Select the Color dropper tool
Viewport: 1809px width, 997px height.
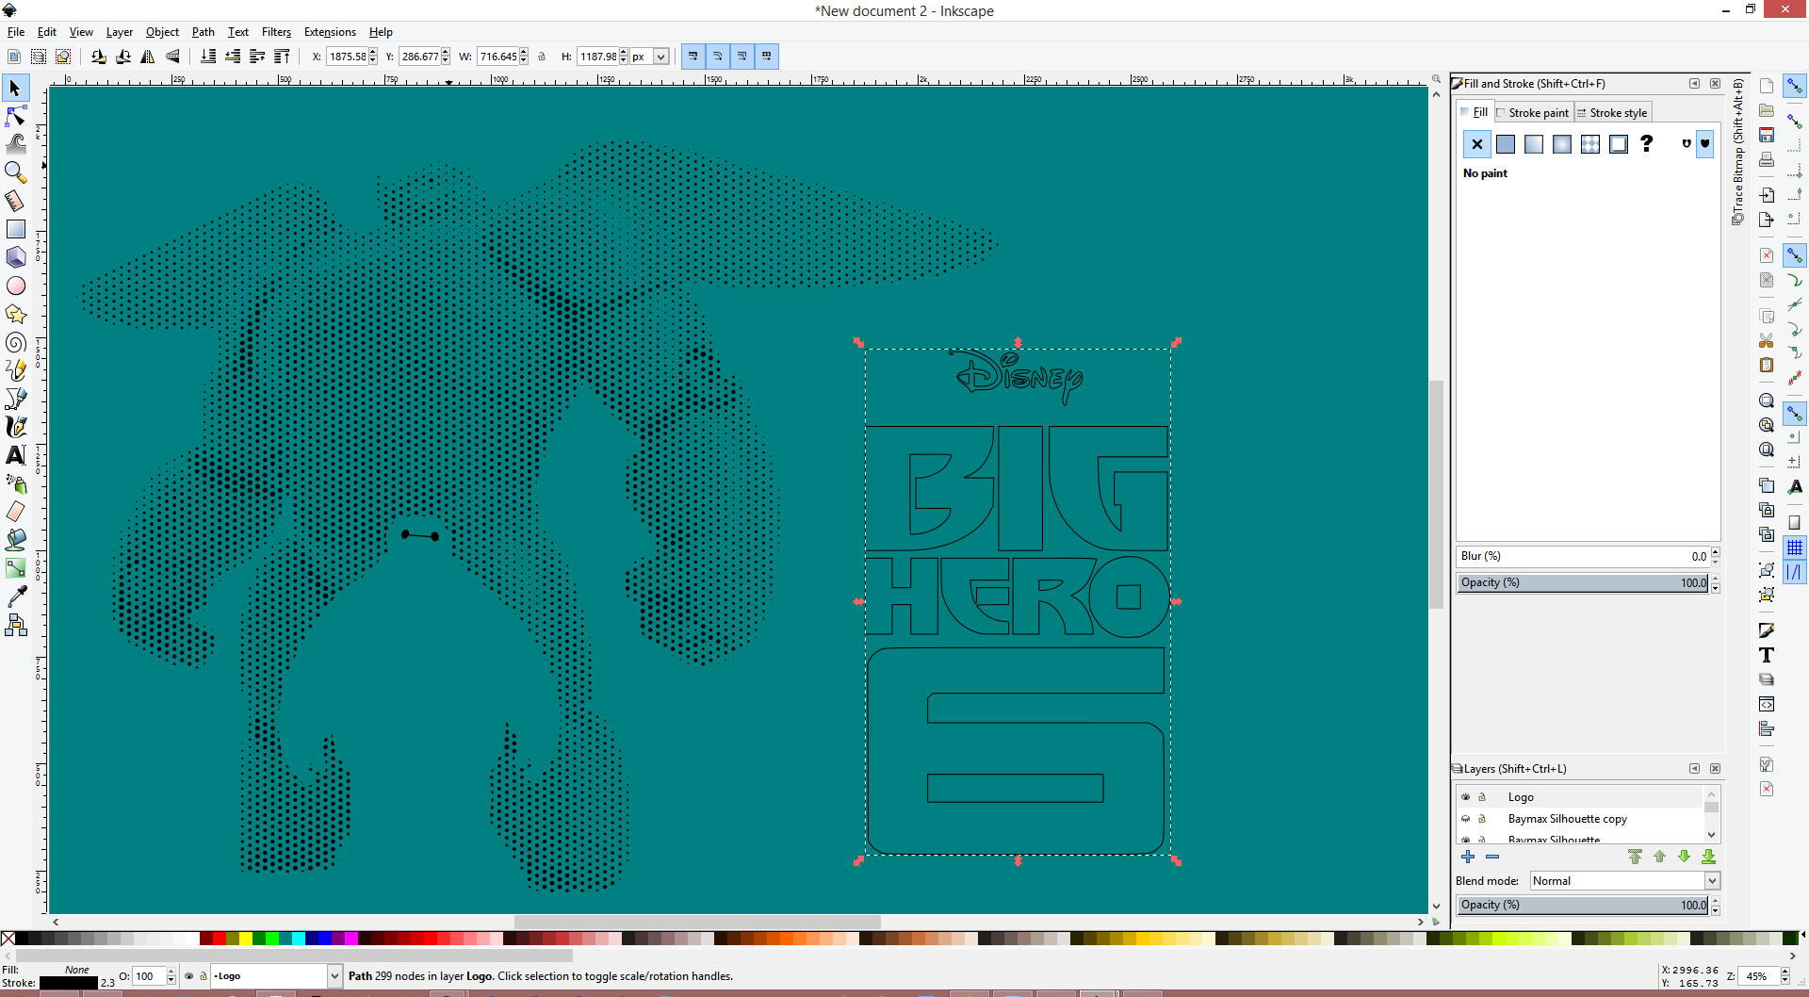coord(15,597)
